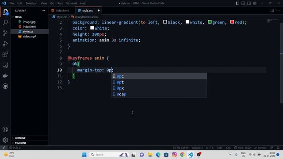Change file encoding UTF-8
This screenshot has height=159, width=283.
210,148
